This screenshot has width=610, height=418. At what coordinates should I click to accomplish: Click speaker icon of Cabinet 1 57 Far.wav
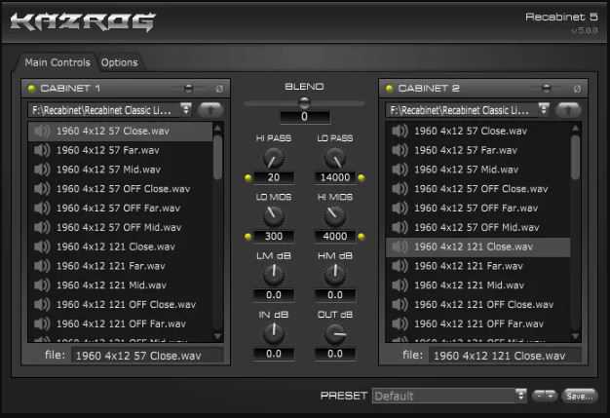pos(42,150)
